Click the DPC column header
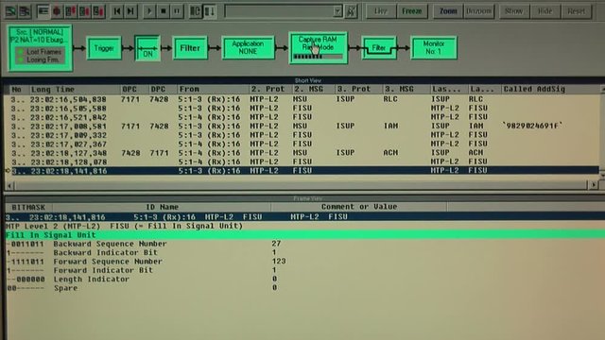 coord(162,90)
